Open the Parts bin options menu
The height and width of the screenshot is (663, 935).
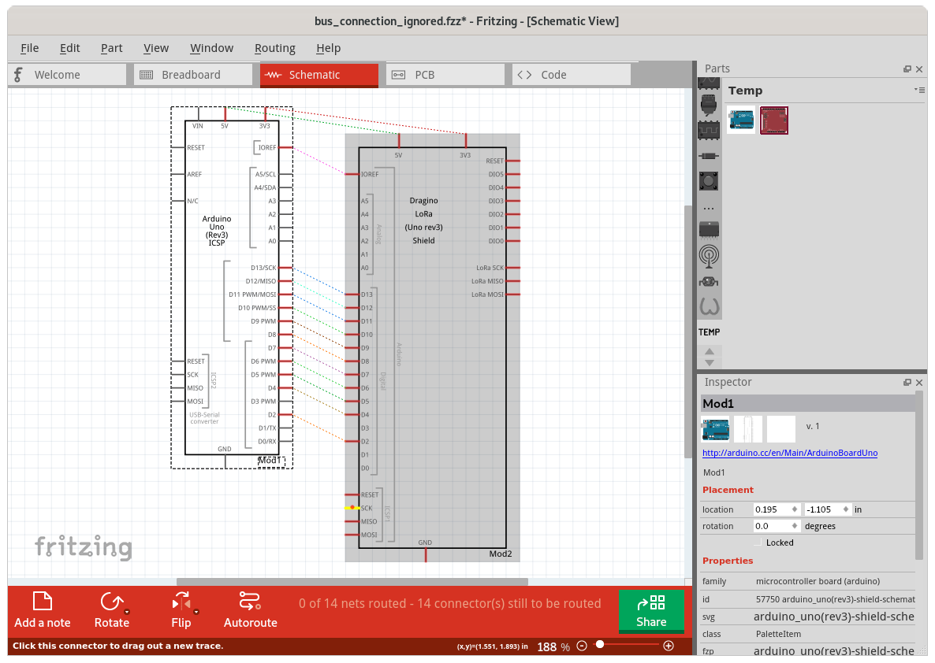tap(919, 90)
